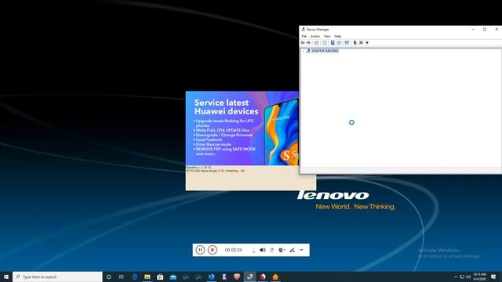Select the pen annotation tool in recorder
502x282 pixels.
(292, 250)
